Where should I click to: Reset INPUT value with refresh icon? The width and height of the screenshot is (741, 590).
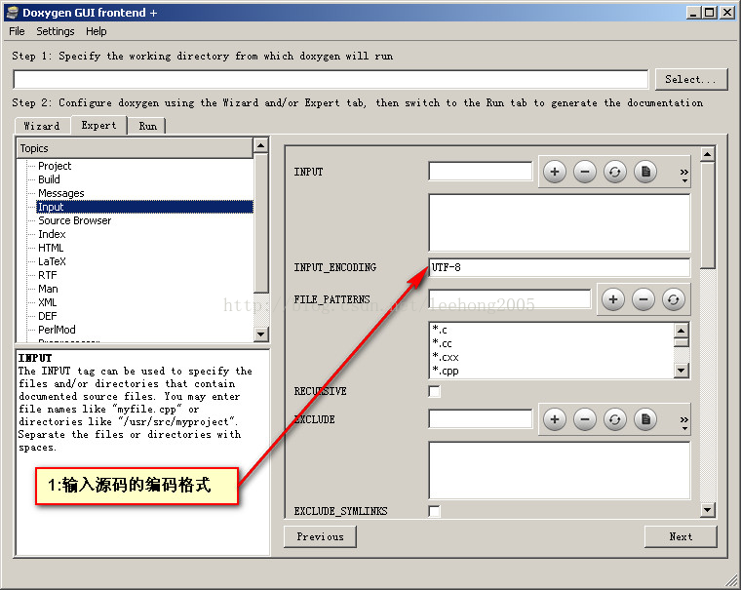[615, 172]
